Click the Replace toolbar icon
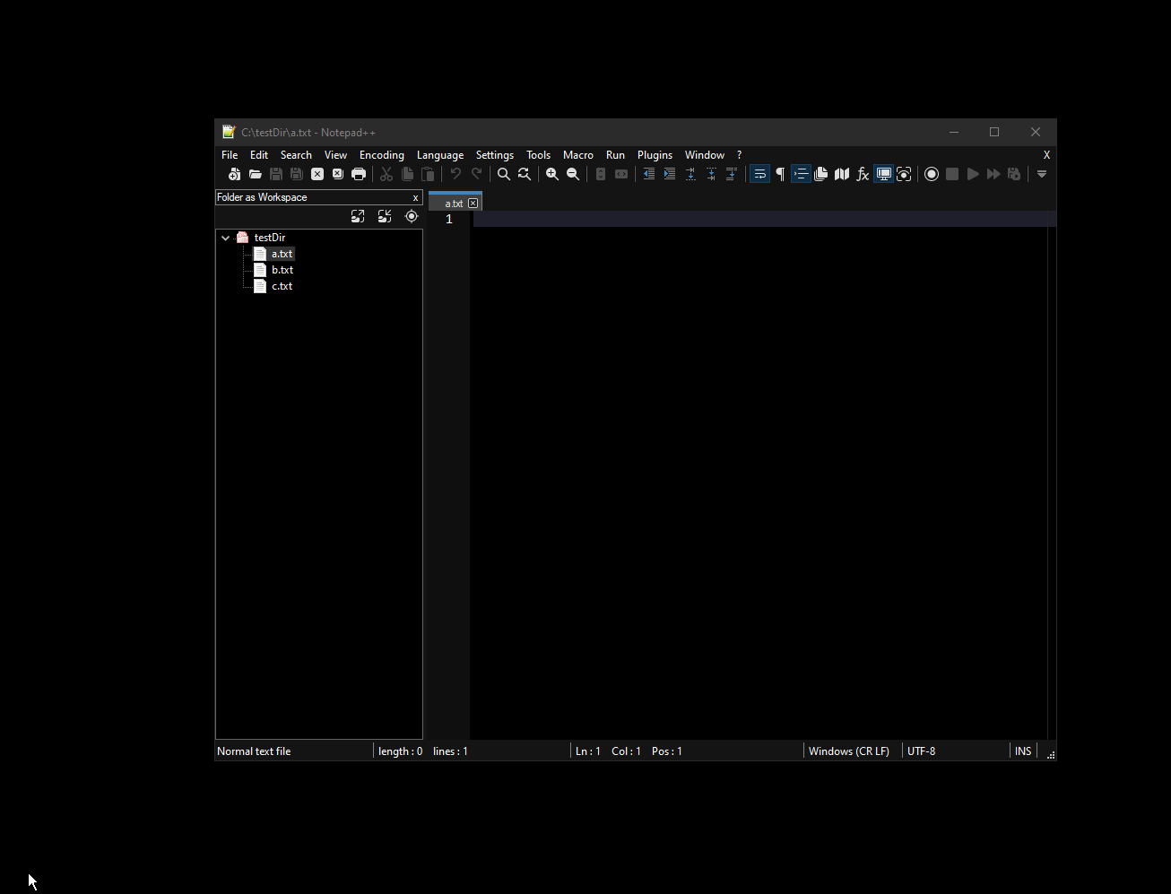This screenshot has width=1171, height=894. coord(524,174)
